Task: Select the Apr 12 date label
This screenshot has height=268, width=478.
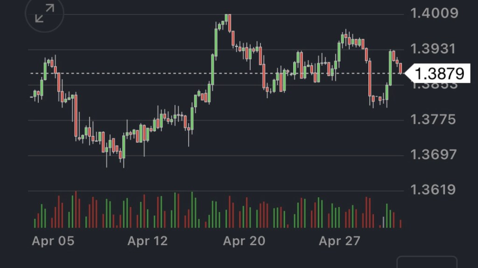Action: point(148,241)
